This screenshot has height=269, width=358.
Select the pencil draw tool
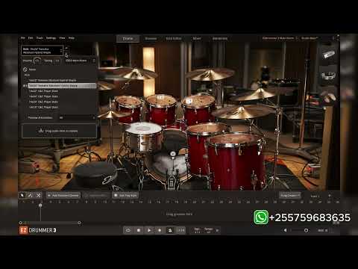click(x=31, y=195)
